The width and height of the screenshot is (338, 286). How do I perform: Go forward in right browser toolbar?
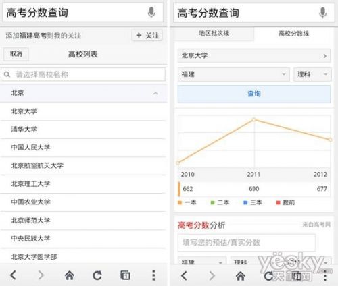(212, 276)
